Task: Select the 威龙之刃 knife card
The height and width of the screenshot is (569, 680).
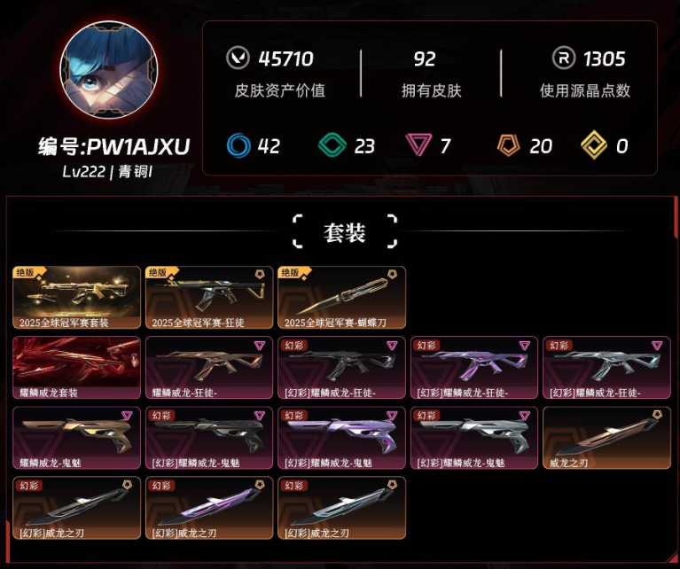Action: pos(606,438)
